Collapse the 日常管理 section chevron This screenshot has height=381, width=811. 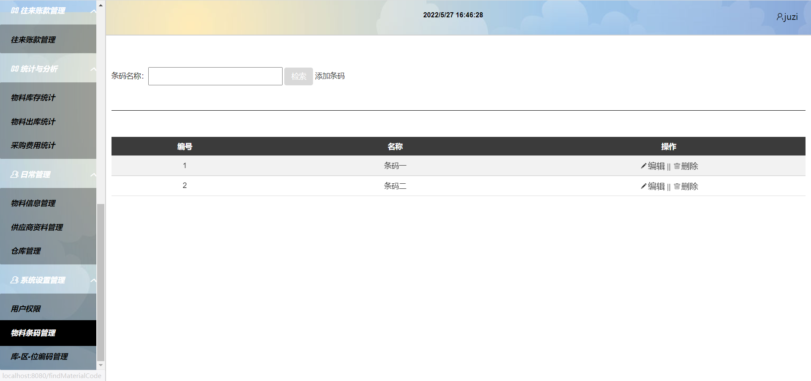93,175
